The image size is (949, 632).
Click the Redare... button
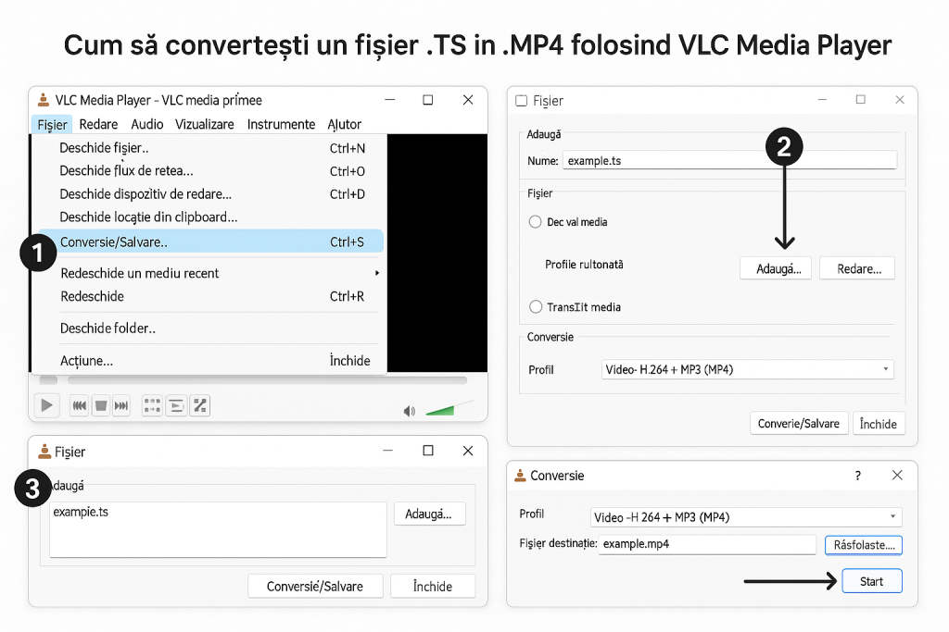click(x=857, y=268)
